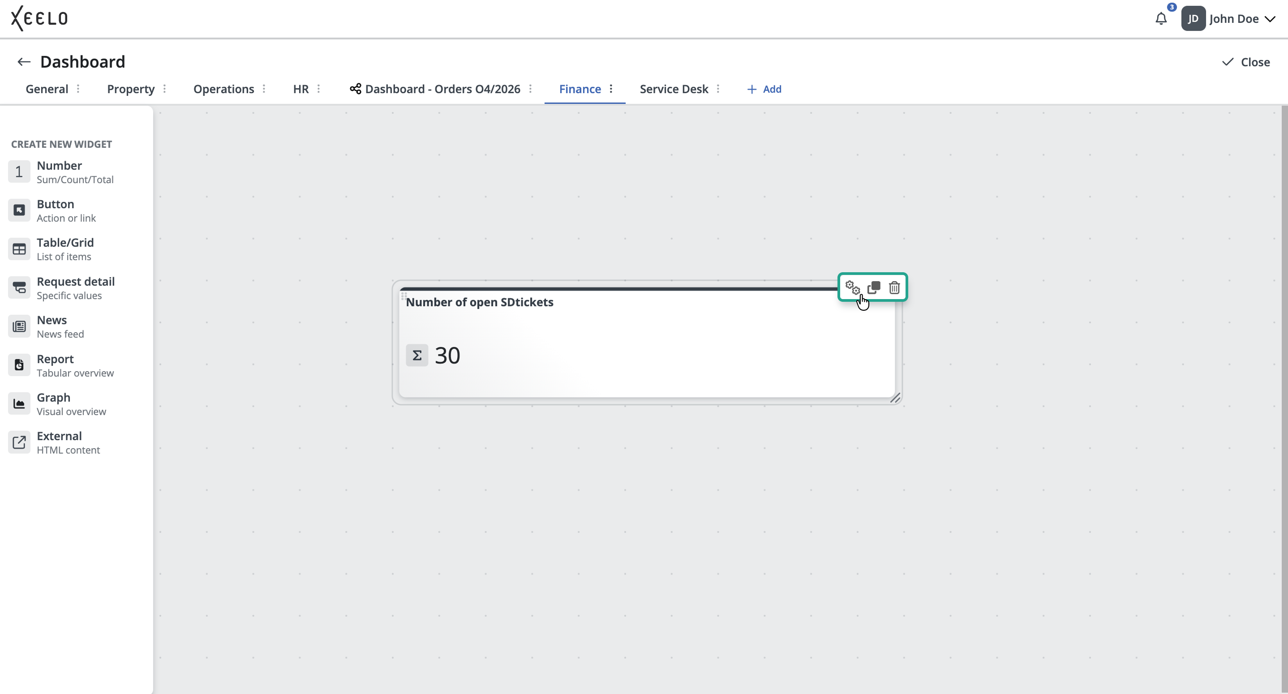The width and height of the screenshot is (1288, 694).
Task: Click the widget resize corner handle
Action: point(895,398)
